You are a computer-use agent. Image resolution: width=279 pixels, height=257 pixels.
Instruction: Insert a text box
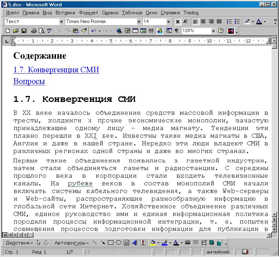[x=127, y=243]
